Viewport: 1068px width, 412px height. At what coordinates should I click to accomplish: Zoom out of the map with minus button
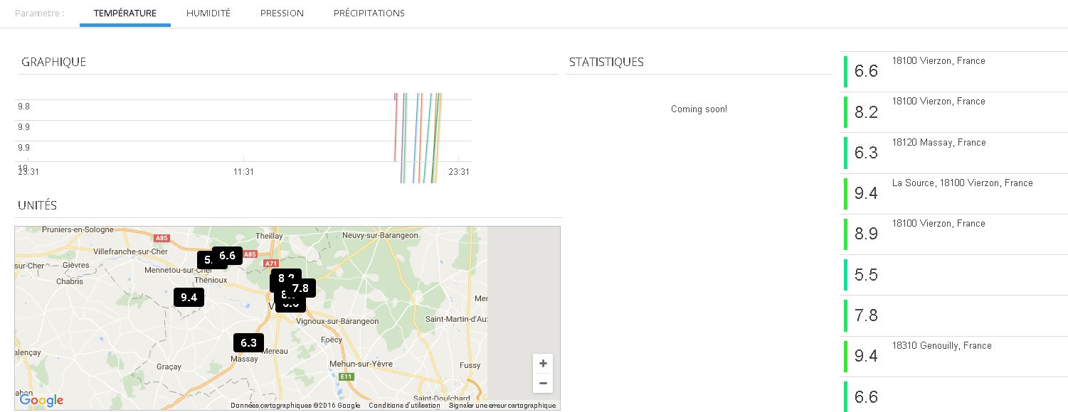tap(543, 384)
